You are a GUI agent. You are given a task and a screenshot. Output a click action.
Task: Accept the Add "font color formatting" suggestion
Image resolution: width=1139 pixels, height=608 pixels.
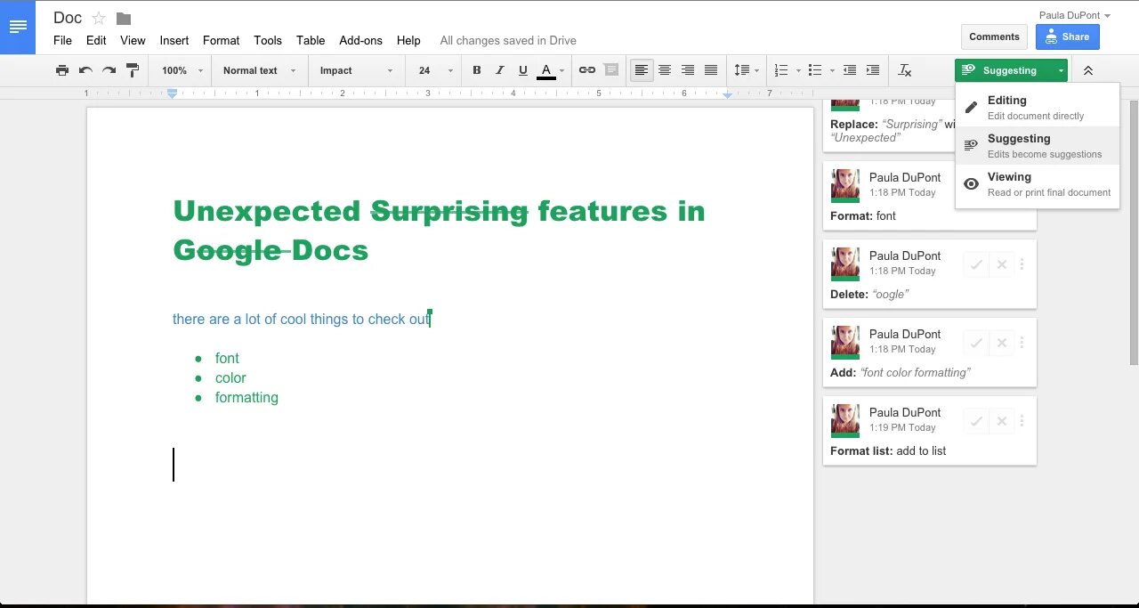(976, 343)
